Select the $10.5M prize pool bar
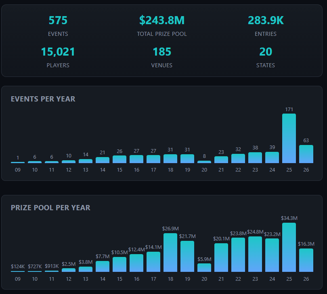Screen dimensions: 327x294 click(119, 265)
